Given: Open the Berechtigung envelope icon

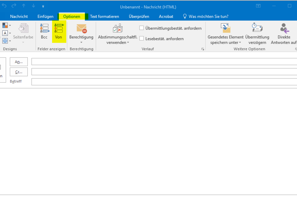Looking at the screenshot, I should pyautogui.click(x=81, y=29).
